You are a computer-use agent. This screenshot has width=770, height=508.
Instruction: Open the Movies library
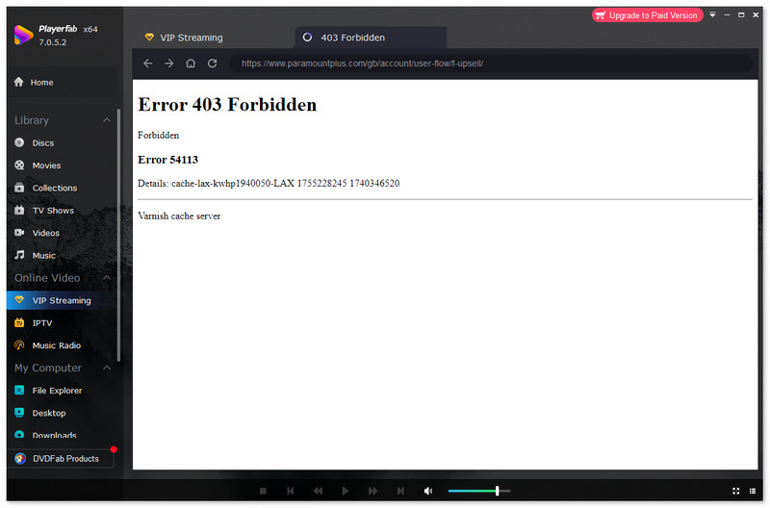(62, 165)
